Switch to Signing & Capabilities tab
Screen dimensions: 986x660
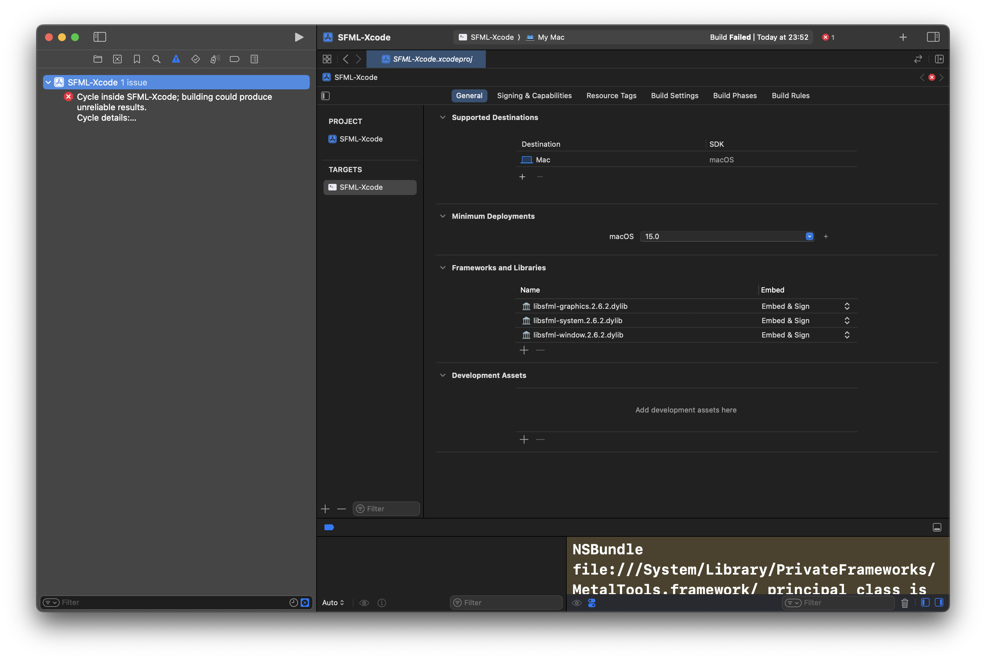[x=534, y=96]
